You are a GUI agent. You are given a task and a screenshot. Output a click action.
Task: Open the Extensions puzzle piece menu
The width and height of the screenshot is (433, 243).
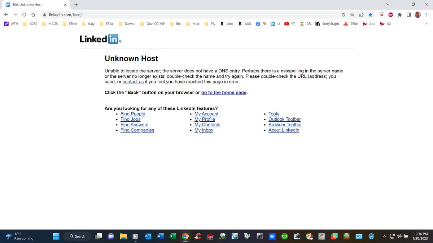(x=399, y=15)
